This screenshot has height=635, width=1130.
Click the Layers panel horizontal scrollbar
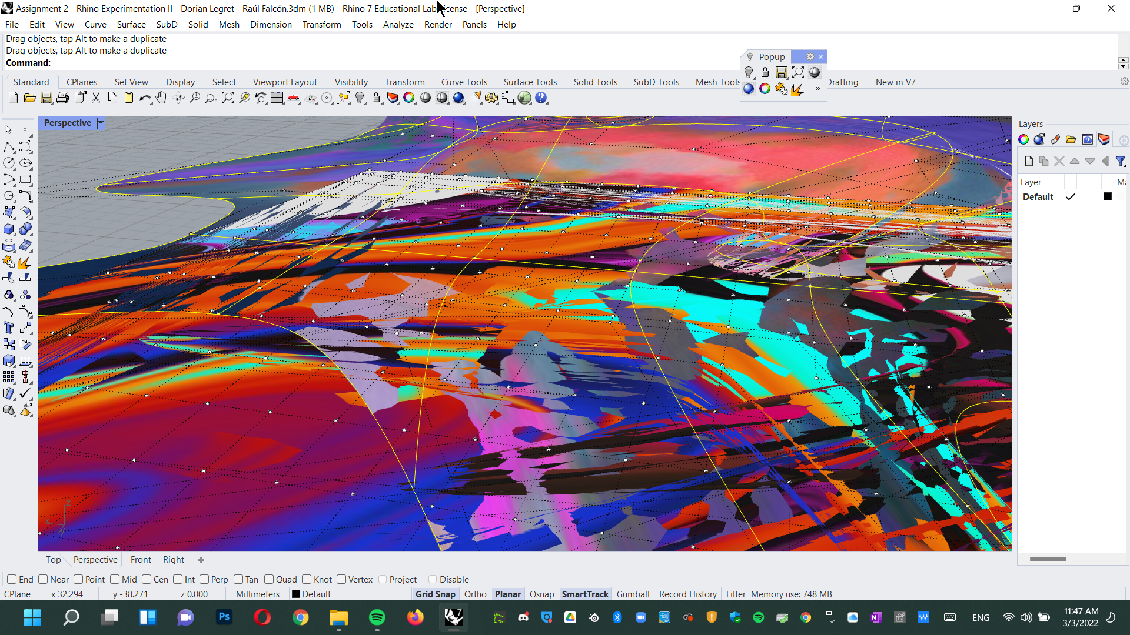[x=1048, y=559]
